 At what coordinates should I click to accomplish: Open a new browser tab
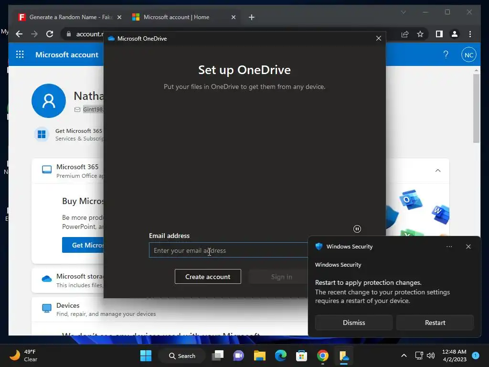pyautogui.click(x=251, y=17)
